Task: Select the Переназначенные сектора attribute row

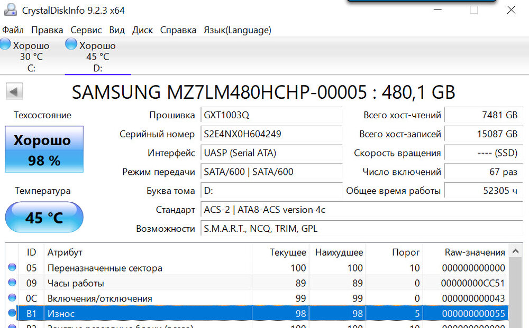Action: pyautogui.click(x=159, y=268)
